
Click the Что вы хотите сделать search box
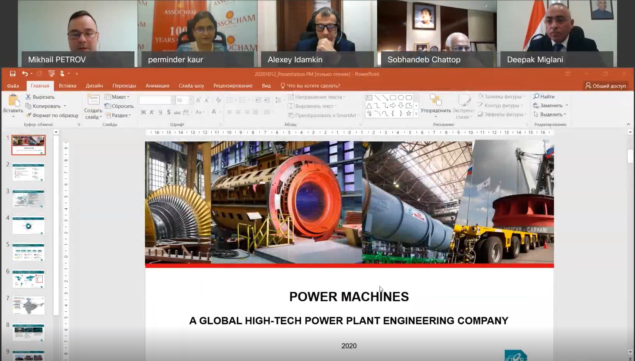(x=310, y=86)
